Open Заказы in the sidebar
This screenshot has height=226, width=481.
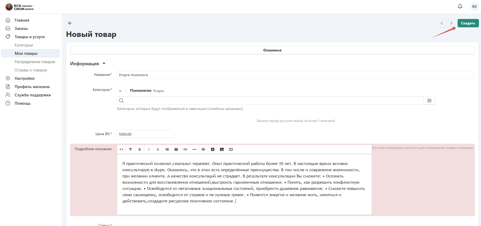coord(21,29)
